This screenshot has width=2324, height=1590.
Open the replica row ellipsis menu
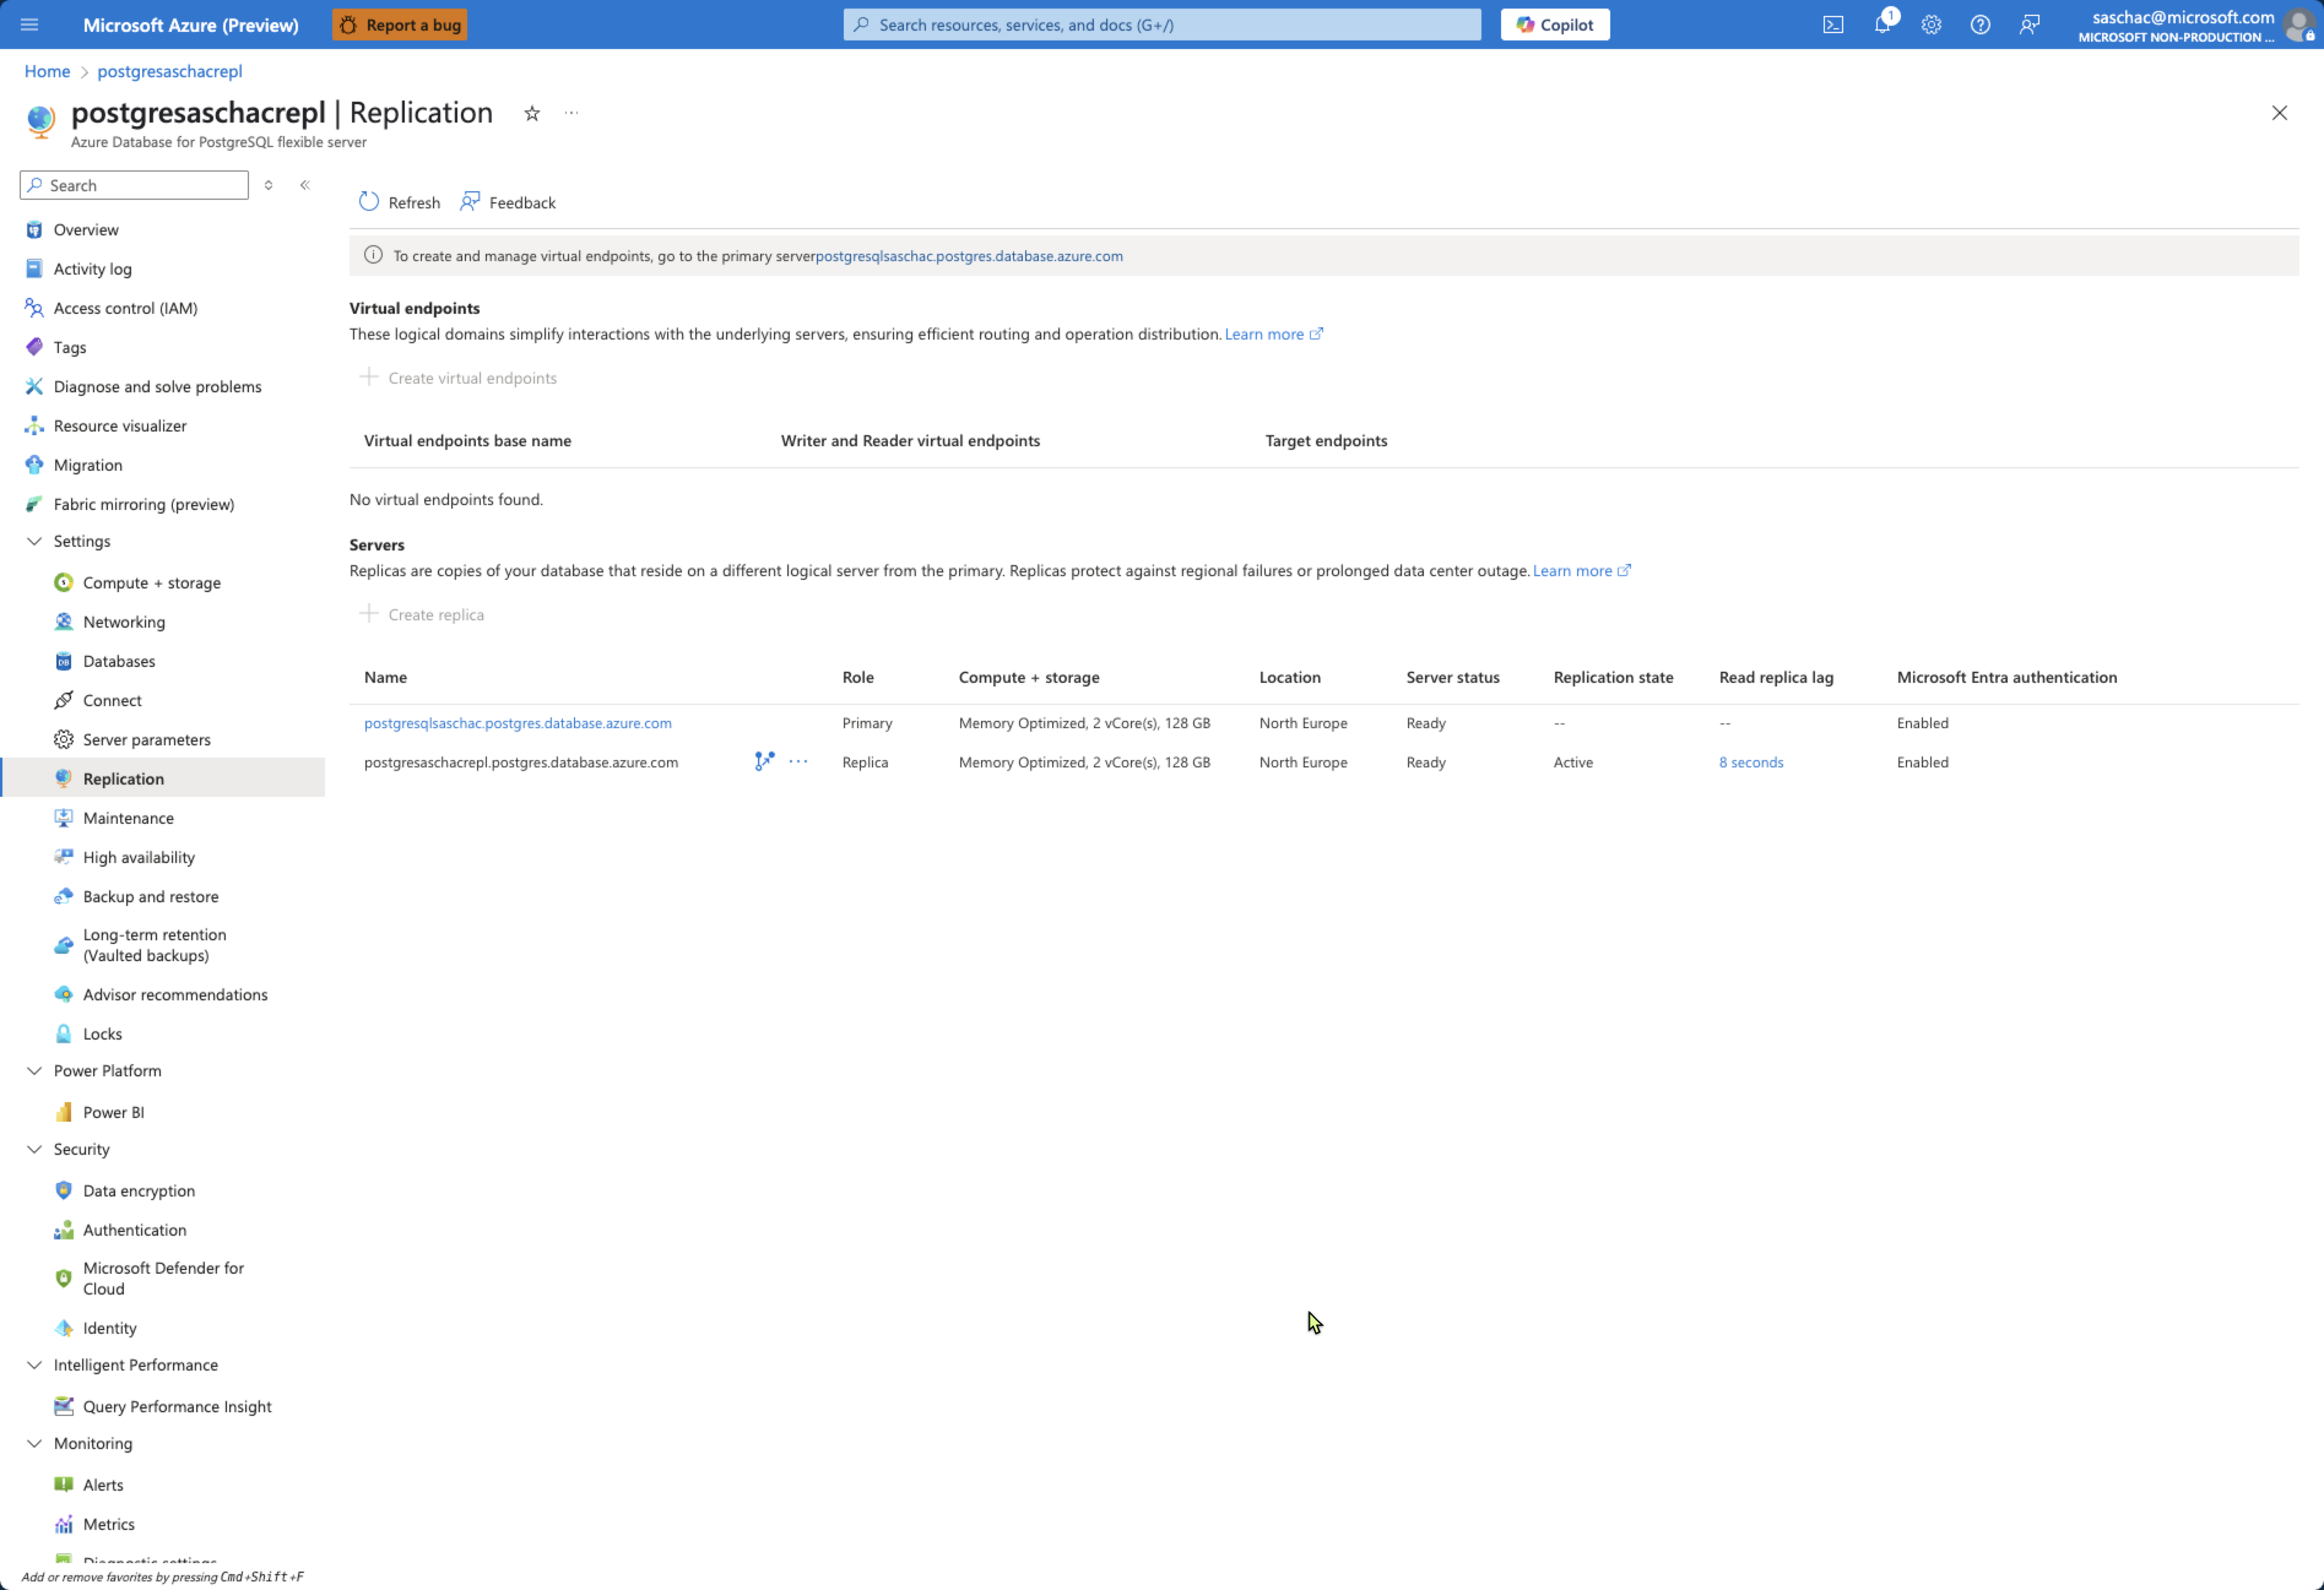[798, 761]
